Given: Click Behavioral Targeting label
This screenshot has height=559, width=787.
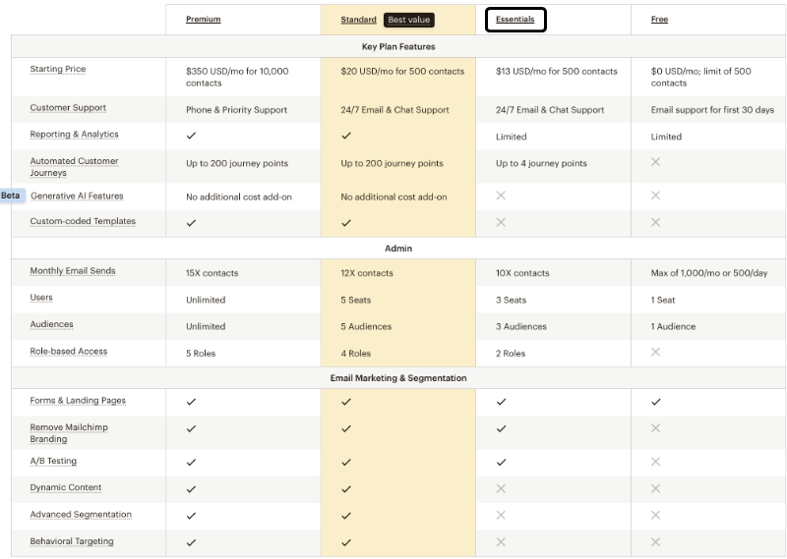Looking at the screenshot, I should pyautogui.click(x=72, y=541).
